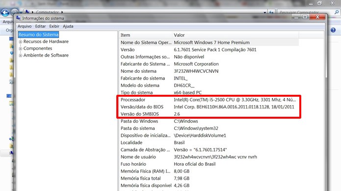Click the blue help question mark icon
The width and height of the screenshot is (341, 191).
click(333, 30)
